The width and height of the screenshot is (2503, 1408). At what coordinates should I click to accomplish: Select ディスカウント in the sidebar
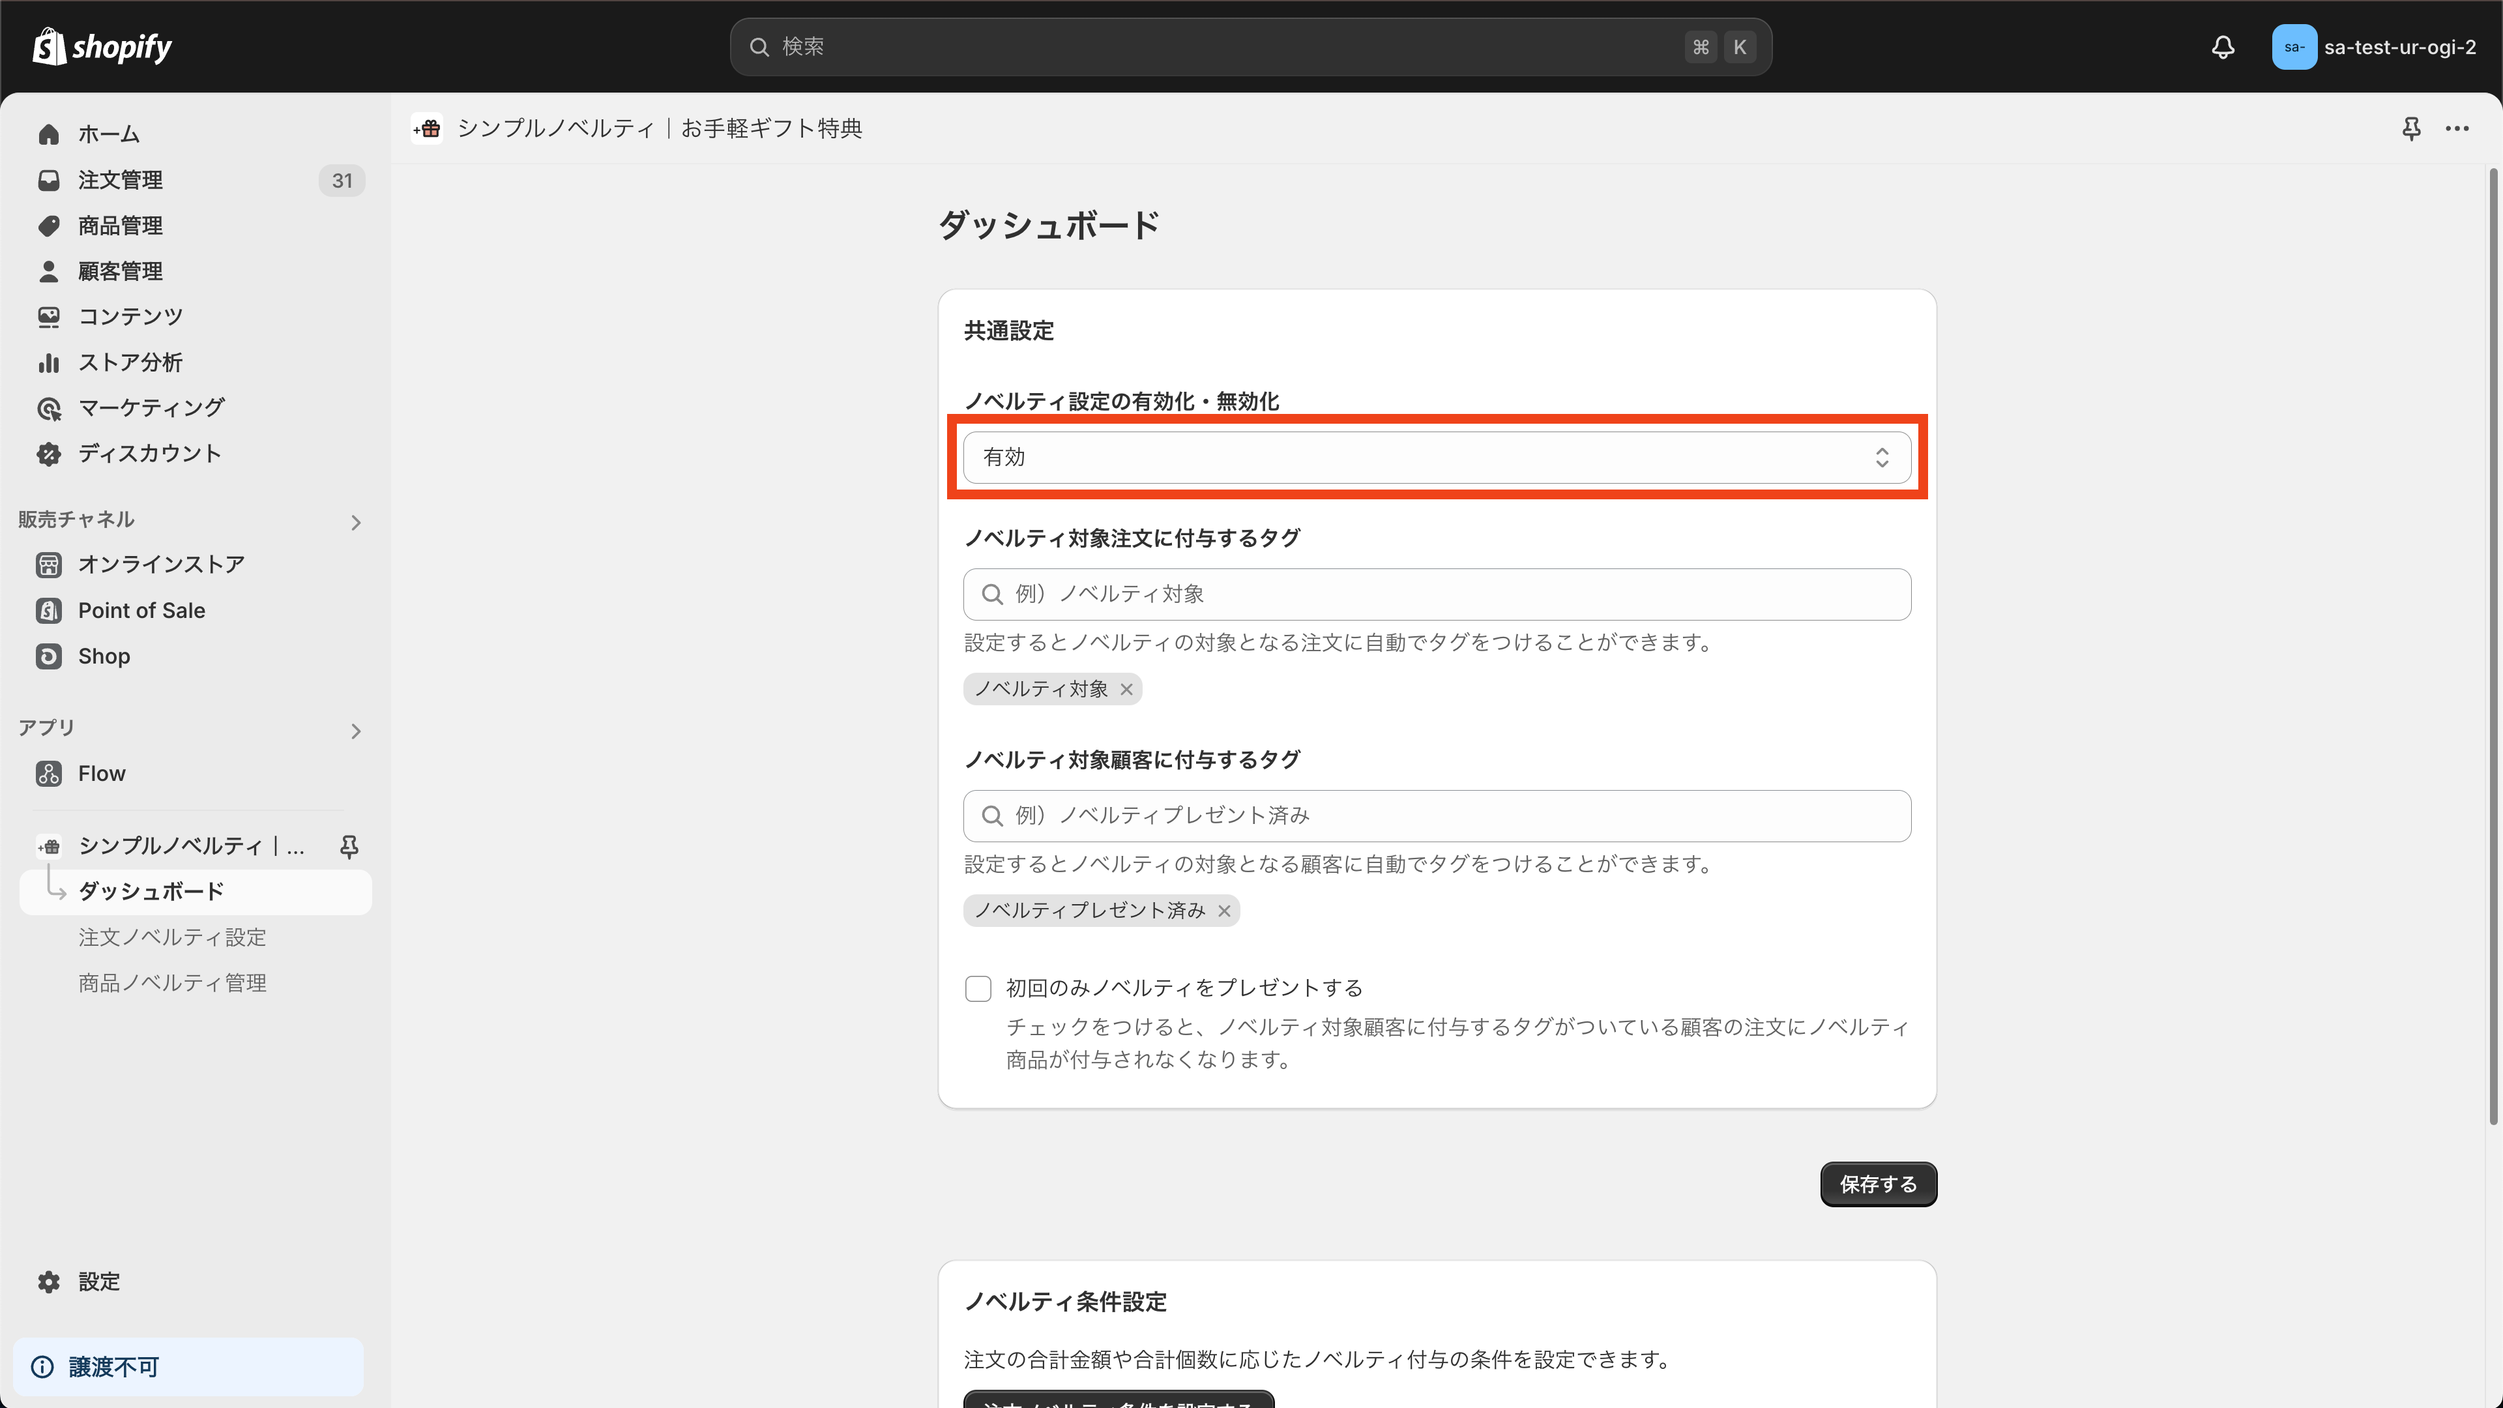point(151,453)
